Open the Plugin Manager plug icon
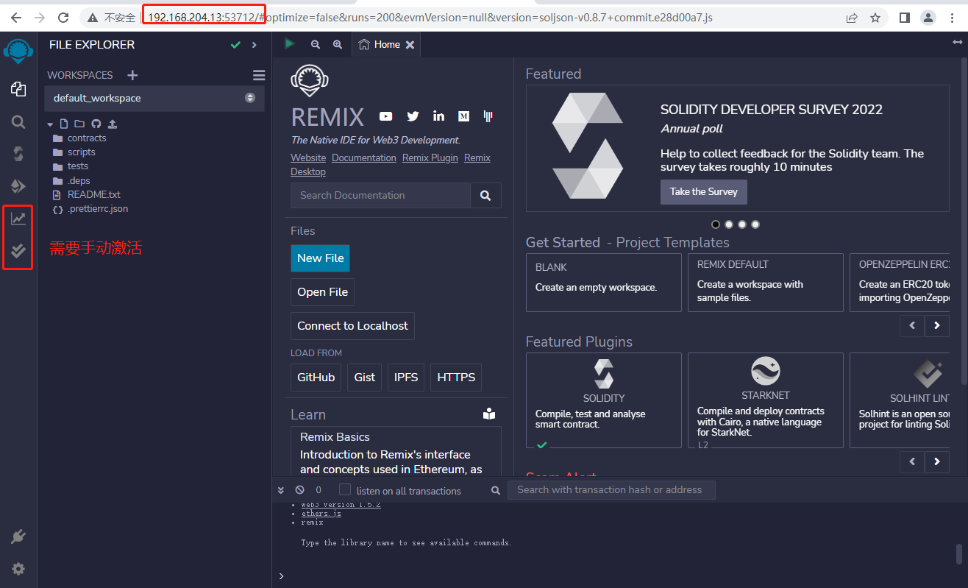This screenshot has width=968, height=588. tap(18, 536)
